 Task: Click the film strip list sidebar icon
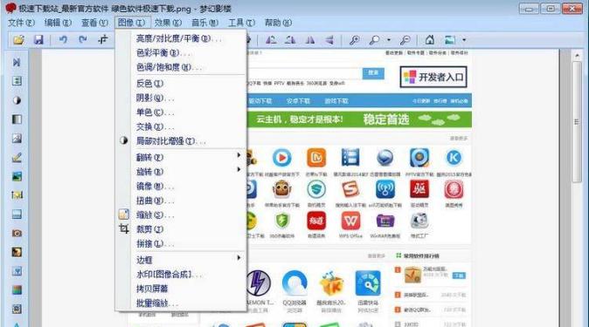click(x=17, y=81)
